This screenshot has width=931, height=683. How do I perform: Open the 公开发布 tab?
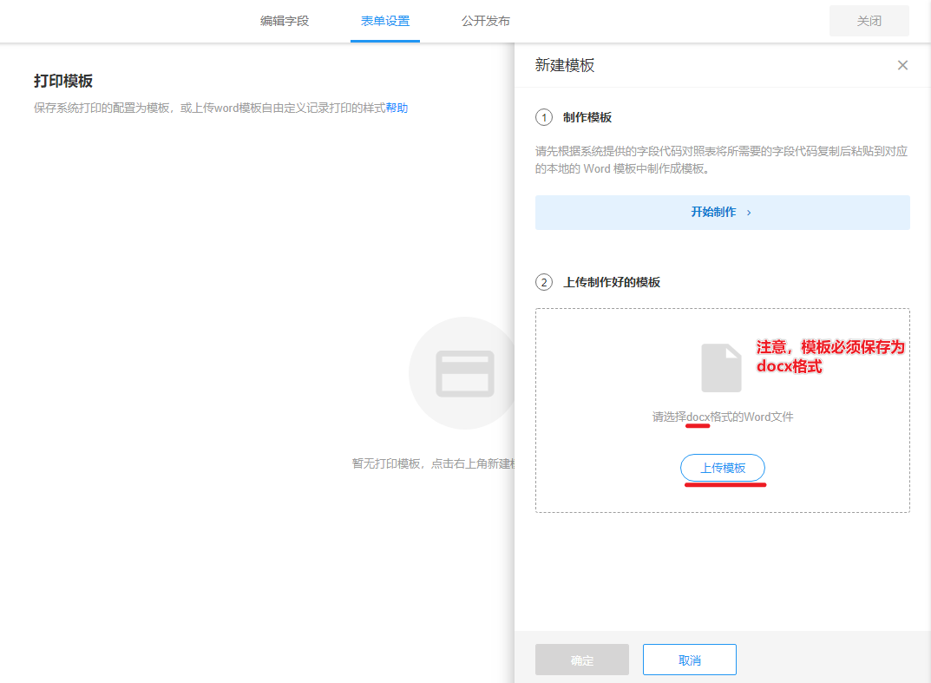[486, 21]
